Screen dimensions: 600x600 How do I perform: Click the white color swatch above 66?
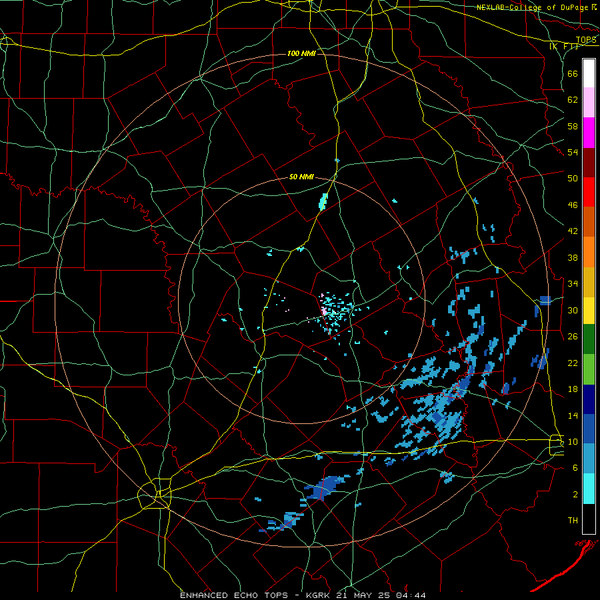pyautogui.click(x=589, y=73)
